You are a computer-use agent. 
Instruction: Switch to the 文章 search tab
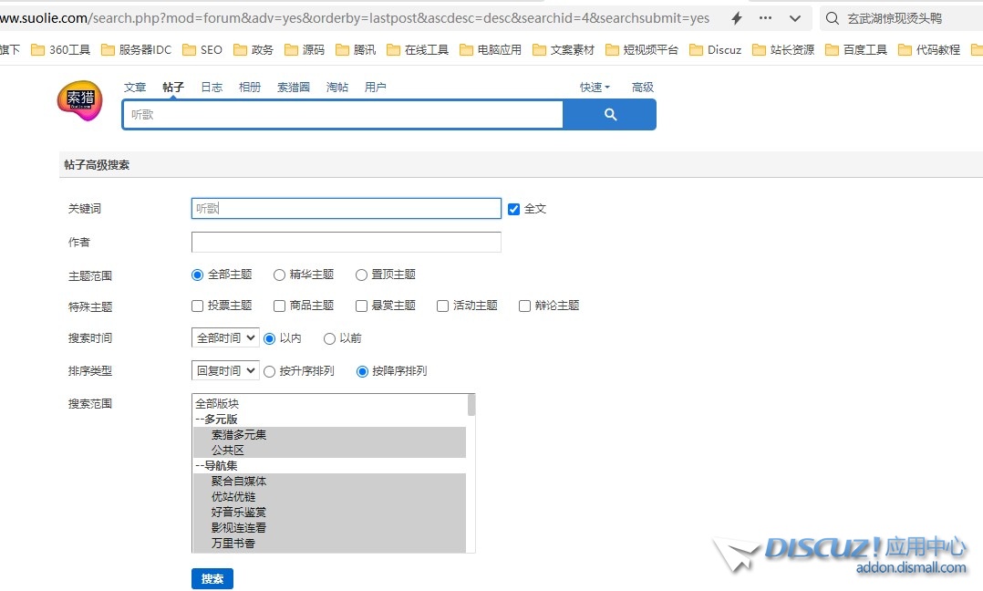[135, 88]
